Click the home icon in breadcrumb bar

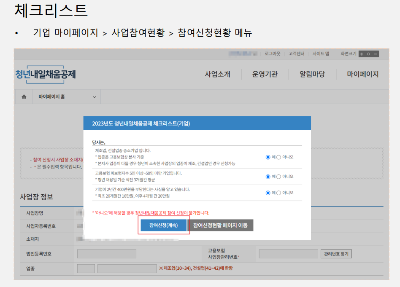(24, 96)
